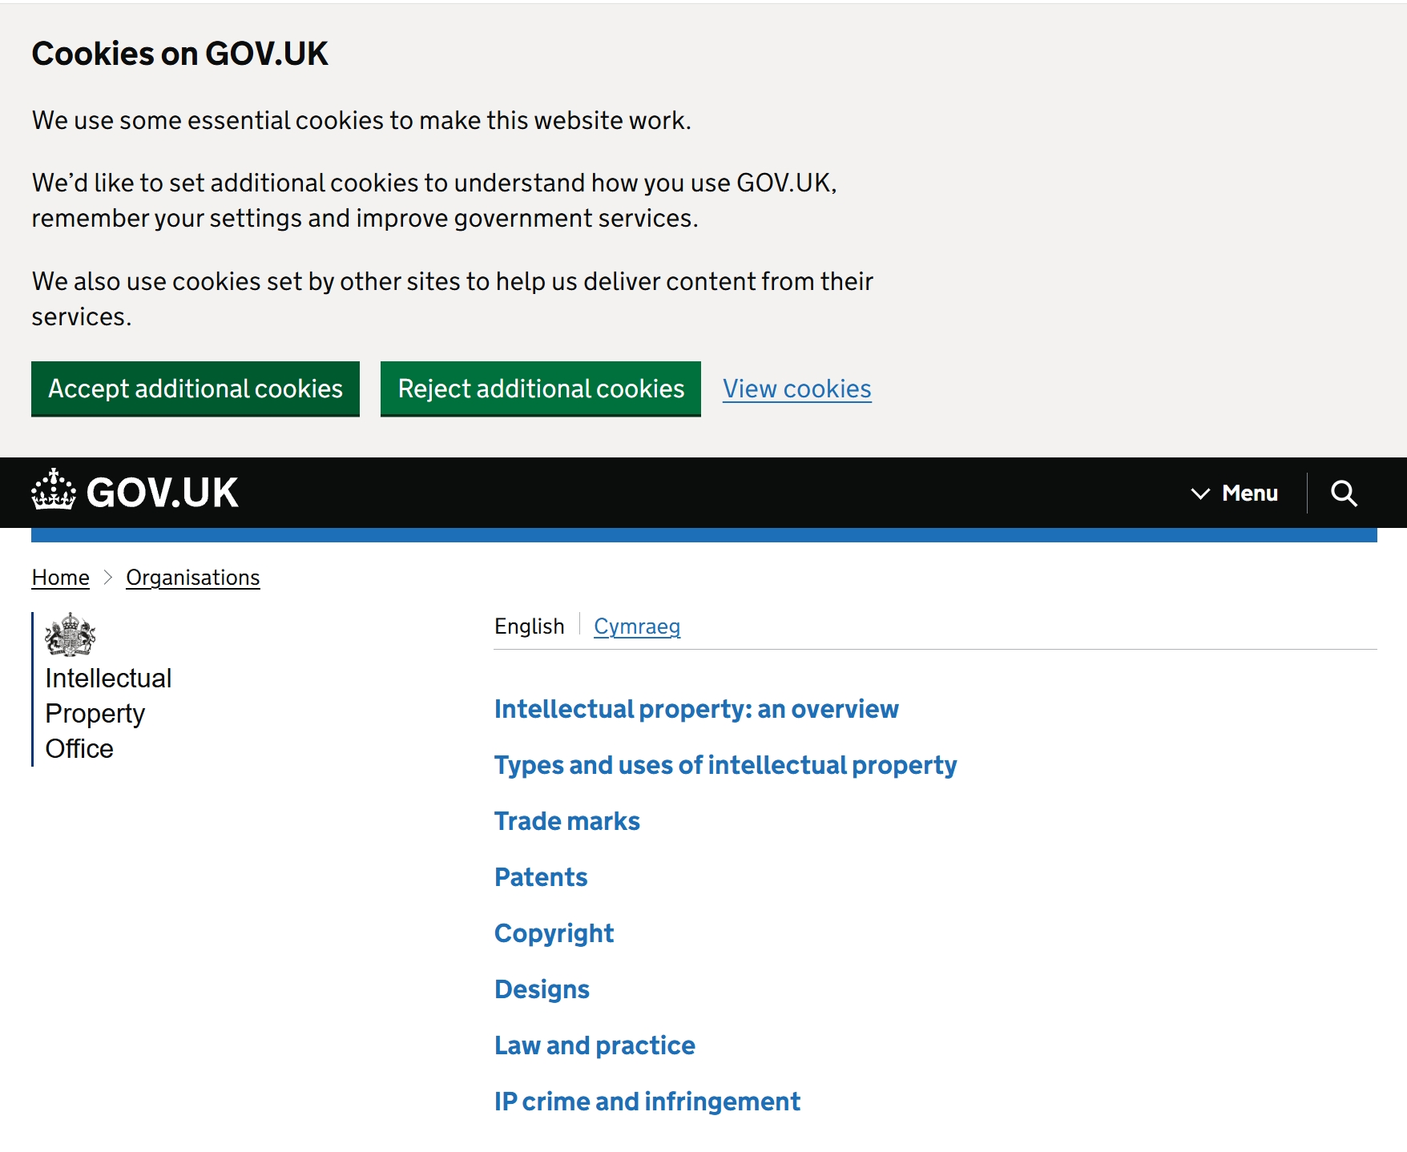Open Organisations breadcrumb link

click(x=193, y=578)
